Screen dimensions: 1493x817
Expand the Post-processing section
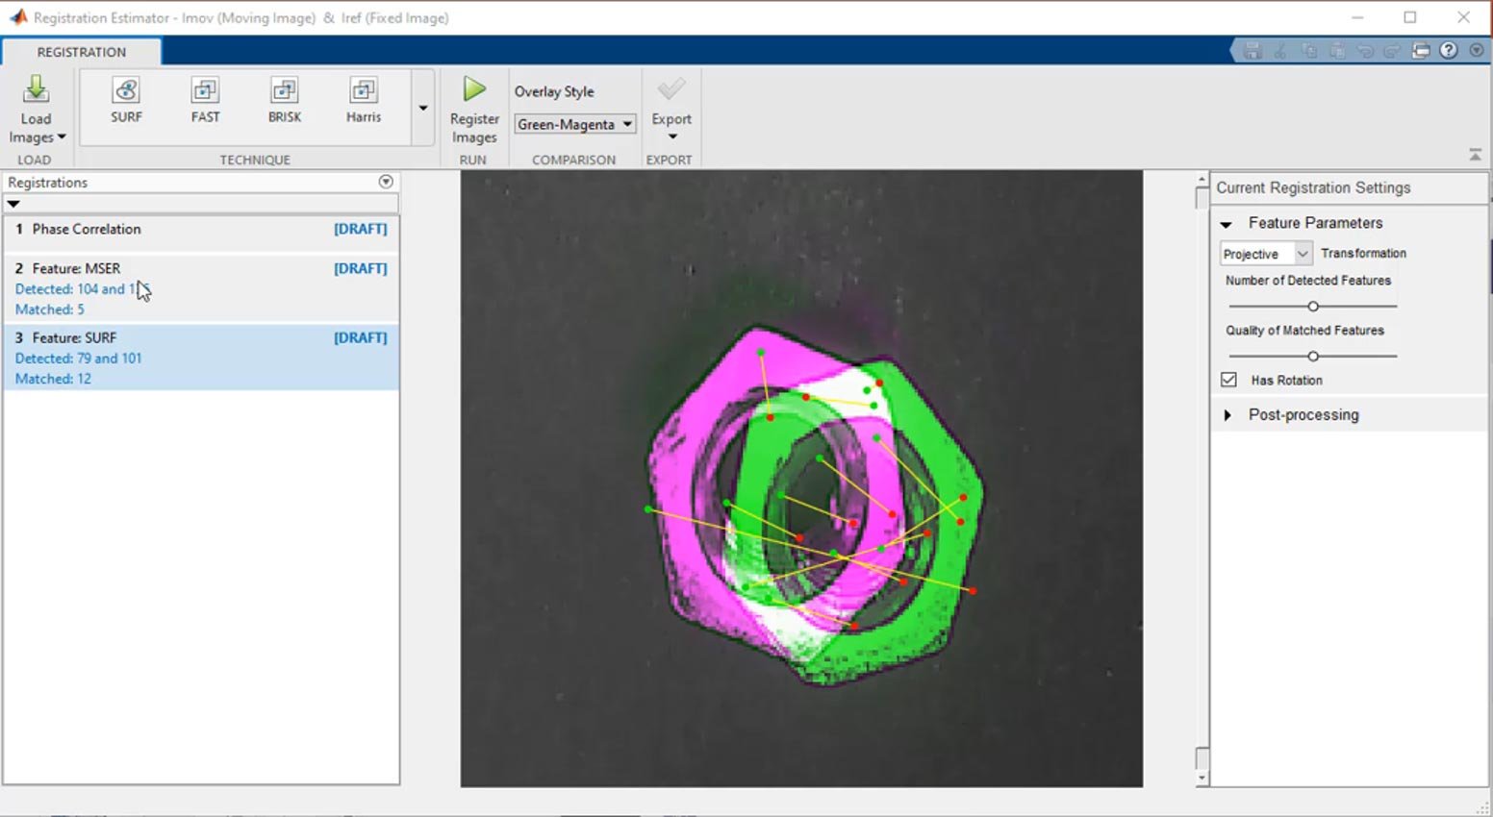click(x=1227, y=414)
